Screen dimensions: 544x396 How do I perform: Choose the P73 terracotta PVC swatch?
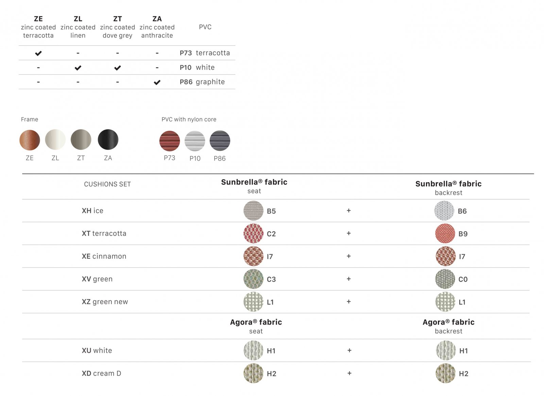(x=170, y=141)
